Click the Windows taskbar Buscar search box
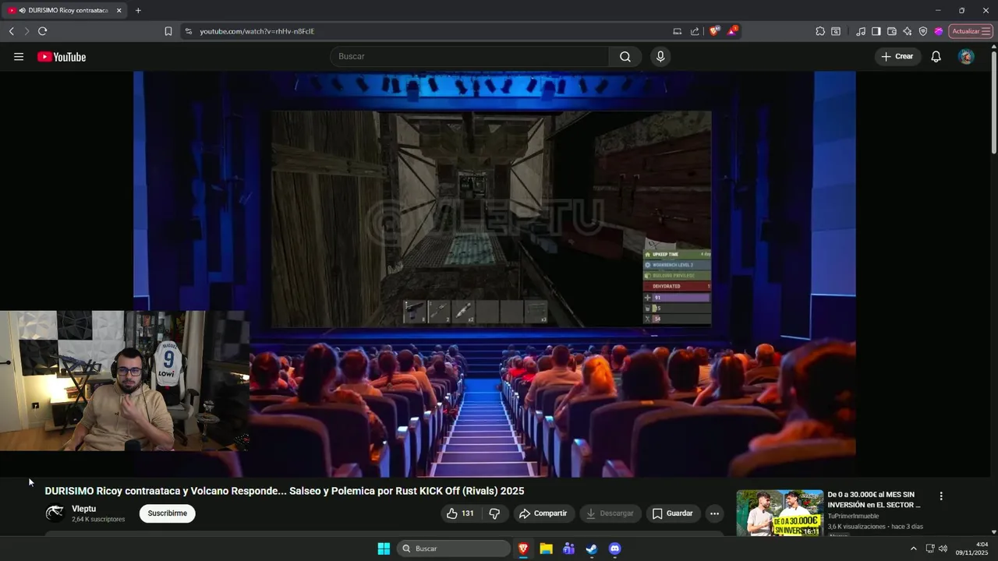Image resolution: width=998 pixels, height=561 pixels. [x=454, y=549]
